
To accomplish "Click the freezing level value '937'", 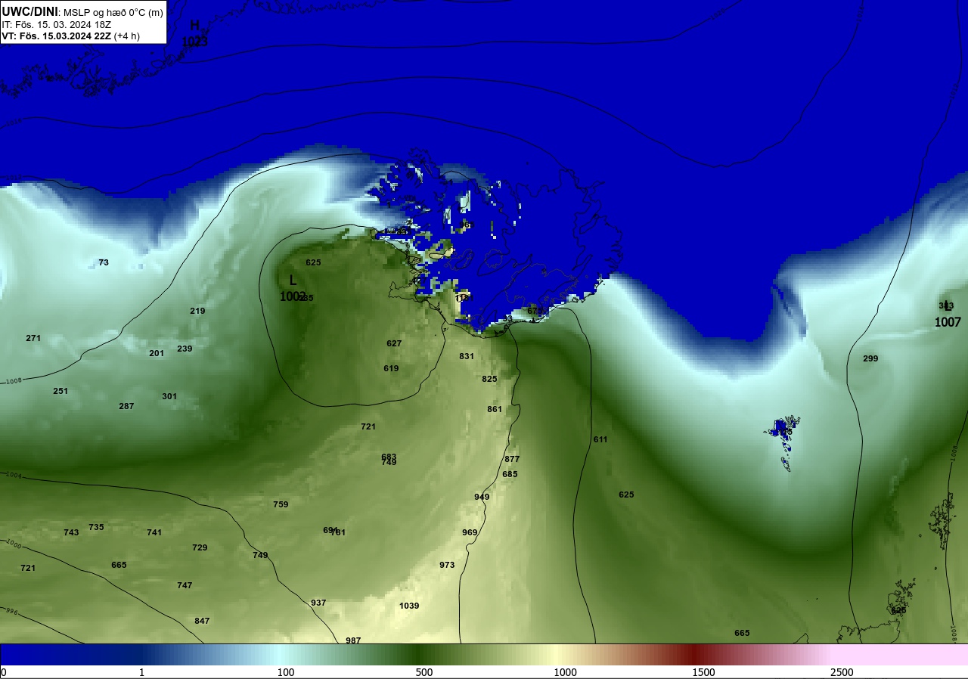I will click(318, 603).
